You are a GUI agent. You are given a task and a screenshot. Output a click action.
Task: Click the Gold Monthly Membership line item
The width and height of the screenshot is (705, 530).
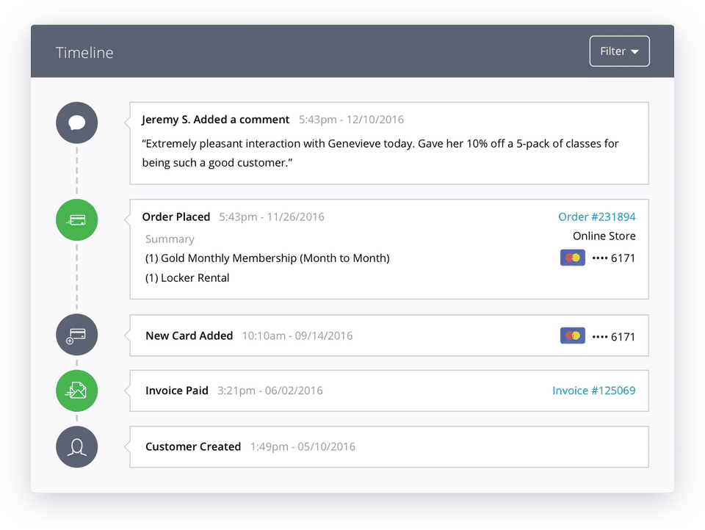click(x=267, y=258)
